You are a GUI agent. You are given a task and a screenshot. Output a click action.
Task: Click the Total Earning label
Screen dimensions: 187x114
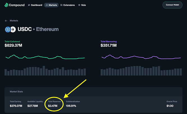15,101
